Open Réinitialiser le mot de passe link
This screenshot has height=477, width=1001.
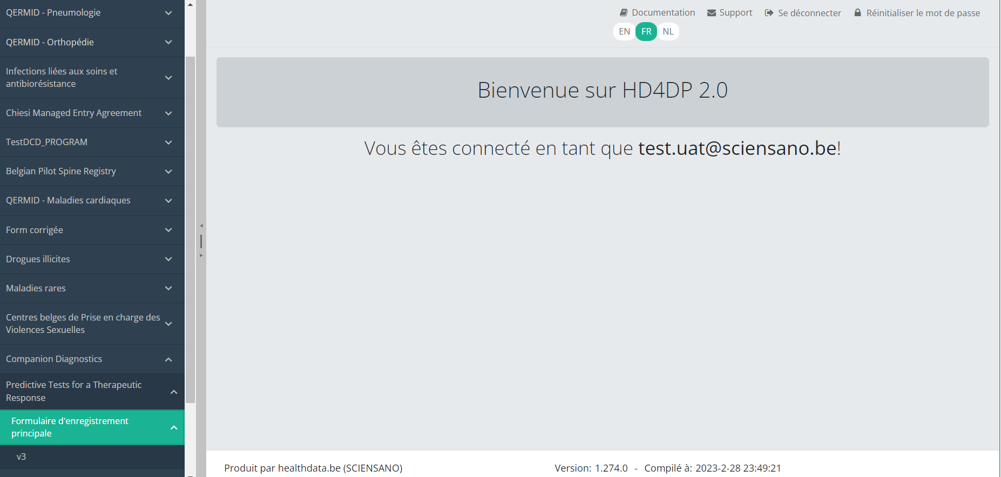[923, 12]
